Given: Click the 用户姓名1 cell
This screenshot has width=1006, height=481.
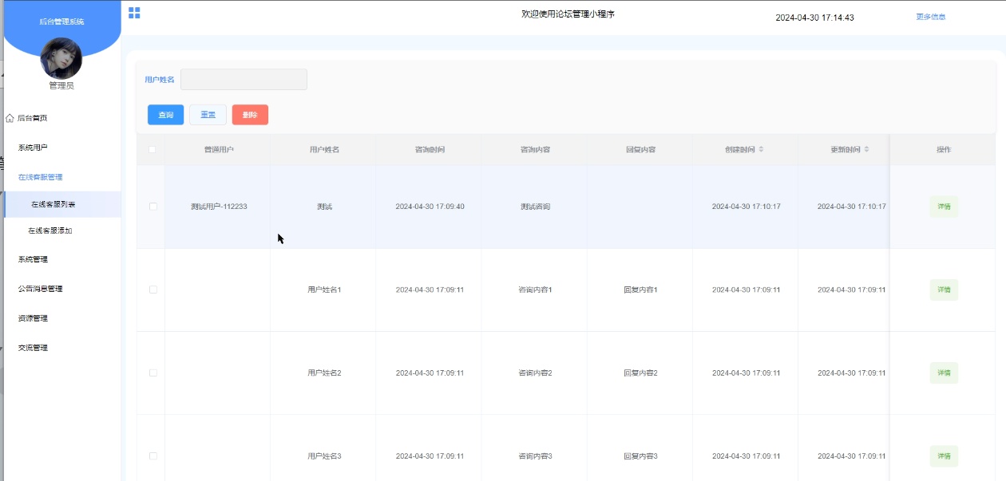Looking at the screenshot, I should (324, 290).
